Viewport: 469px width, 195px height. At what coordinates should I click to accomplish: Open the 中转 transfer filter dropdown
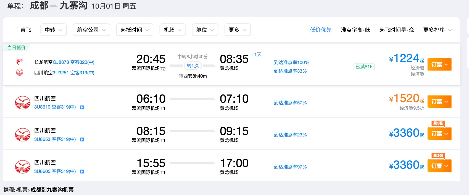coord(54,30)
